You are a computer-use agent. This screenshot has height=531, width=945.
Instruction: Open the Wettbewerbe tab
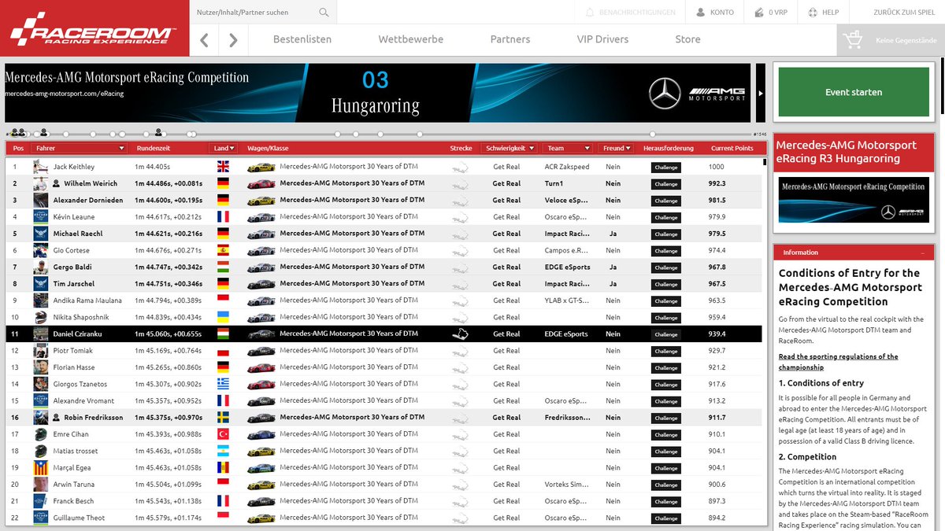(410, 39)
